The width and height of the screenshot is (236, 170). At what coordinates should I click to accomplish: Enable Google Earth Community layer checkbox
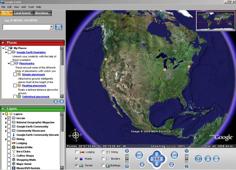pos(9,126)
